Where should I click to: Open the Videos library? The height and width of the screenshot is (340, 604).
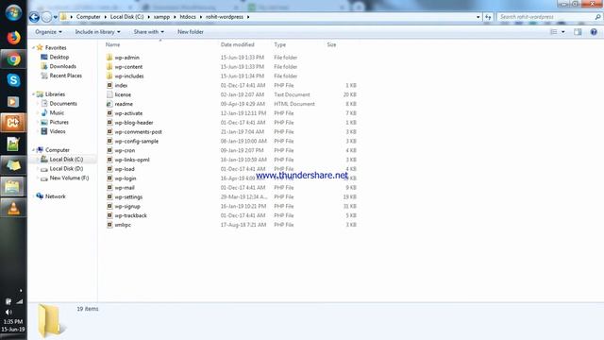tap(58, 131)
